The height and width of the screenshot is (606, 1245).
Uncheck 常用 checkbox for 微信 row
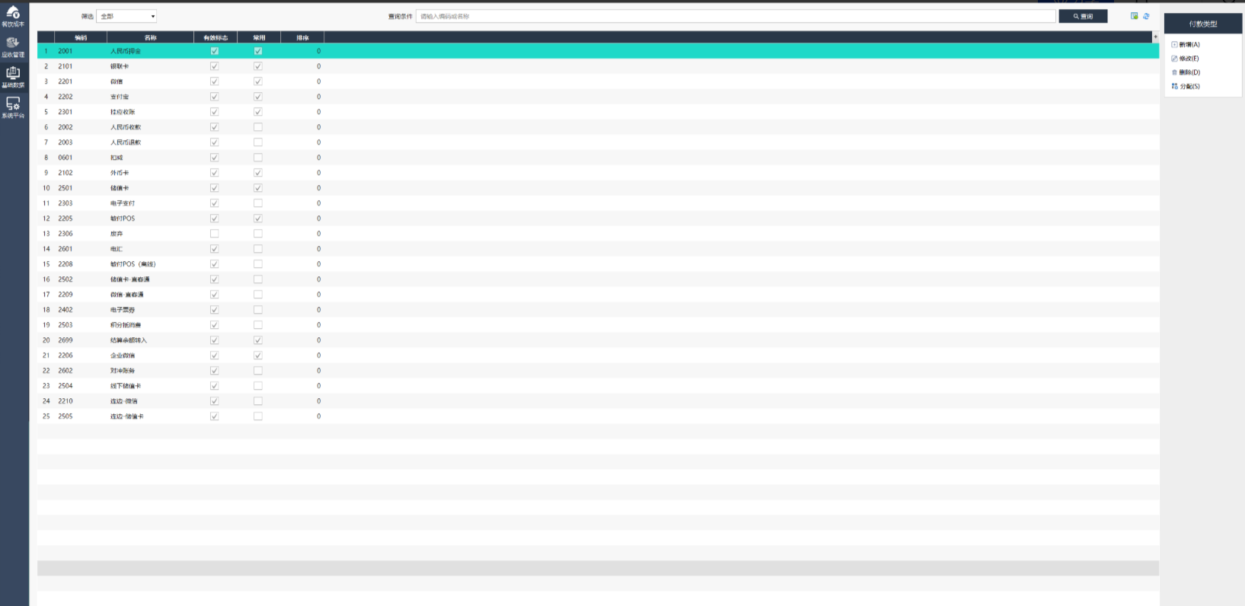click(x=258, y=81)
